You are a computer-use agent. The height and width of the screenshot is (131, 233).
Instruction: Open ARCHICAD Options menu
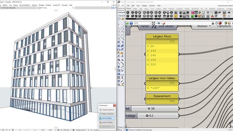pos(34,5)
